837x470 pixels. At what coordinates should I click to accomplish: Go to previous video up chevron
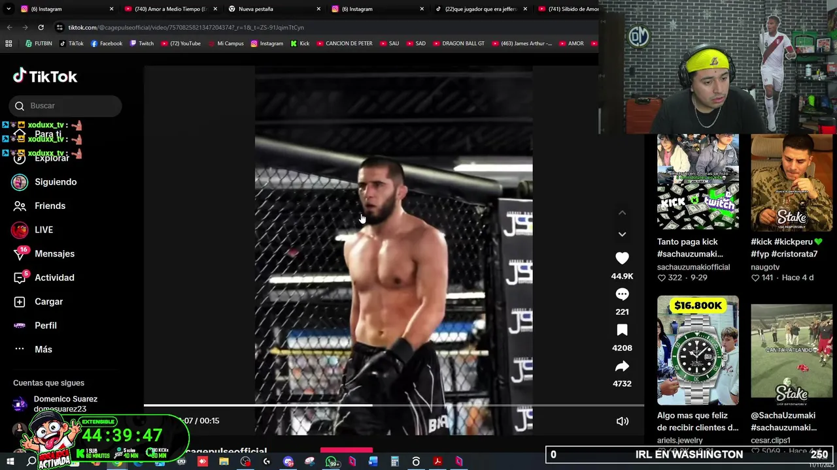pyautogui.click(x=622, y=213)
